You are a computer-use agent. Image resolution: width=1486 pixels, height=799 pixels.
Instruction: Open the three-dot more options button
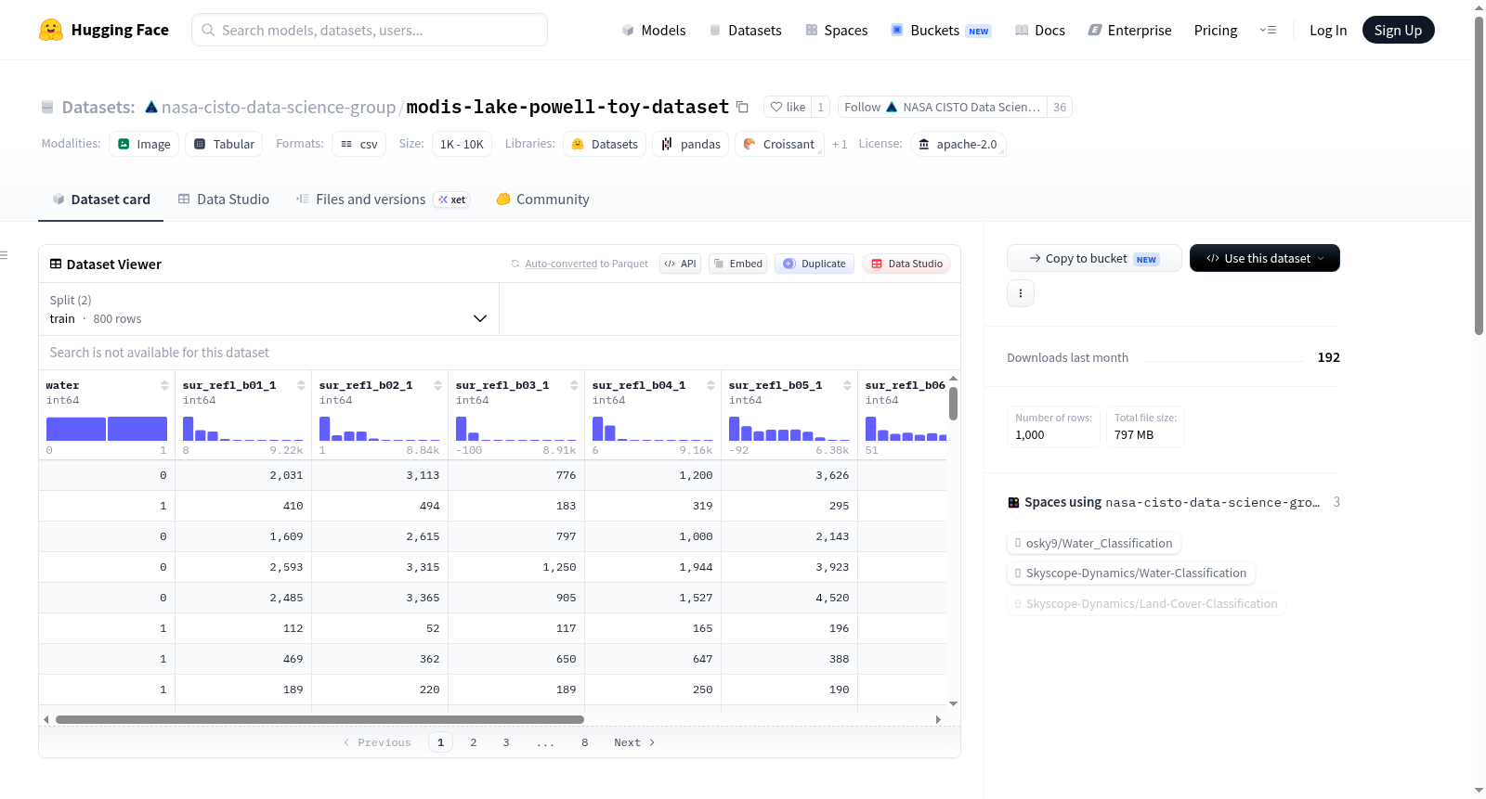point(1021,293)
